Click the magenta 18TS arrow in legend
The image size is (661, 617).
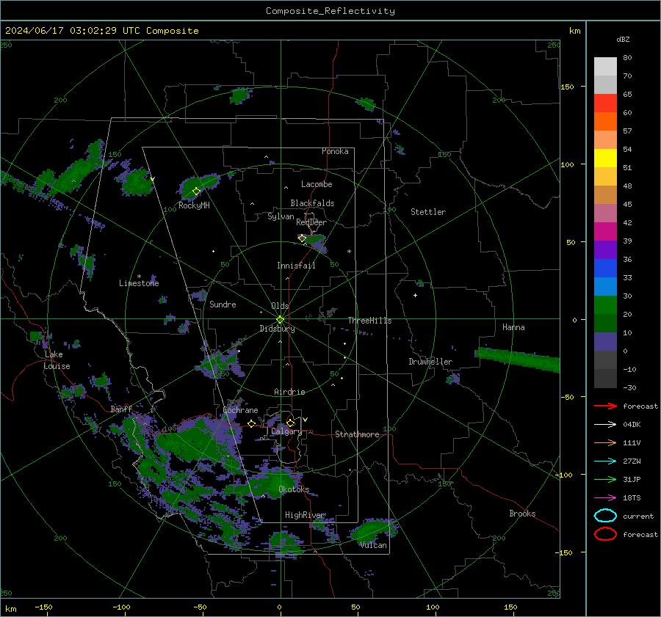(x=605, y=498)
